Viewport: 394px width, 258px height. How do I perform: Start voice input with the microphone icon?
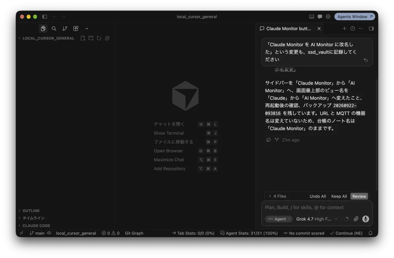[366, 219]
